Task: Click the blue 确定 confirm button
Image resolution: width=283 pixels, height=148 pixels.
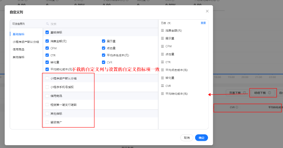Action: [202, 138]
